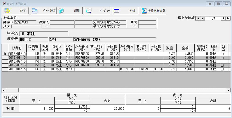Click the 金額 column header

185,48
